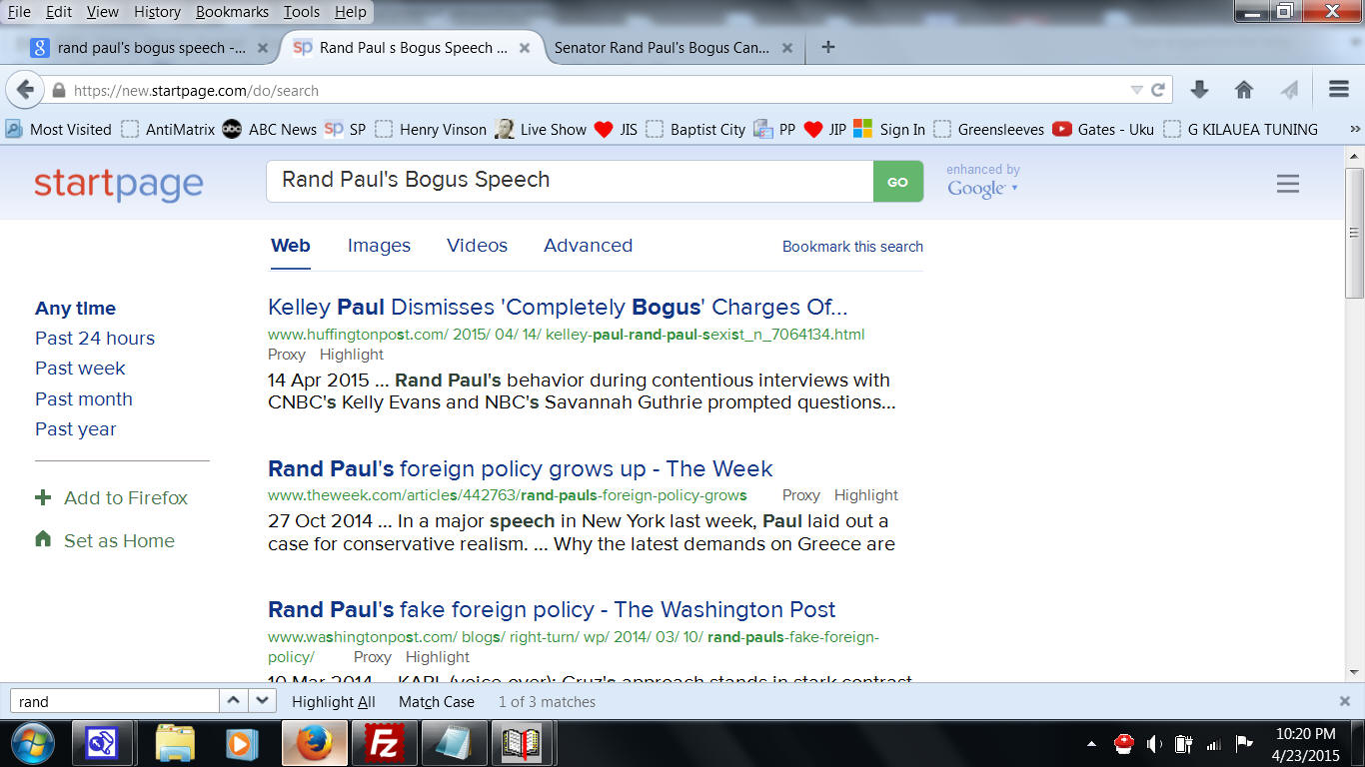Click Set as Home link
Viewport: 1365px width, 767px height.
[x=105, y=540]
